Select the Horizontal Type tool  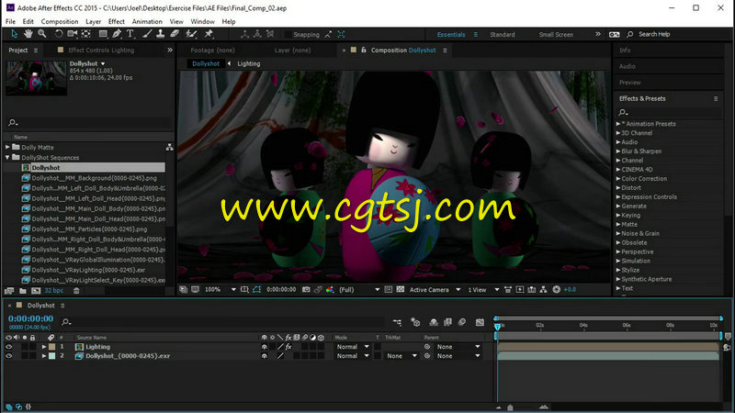click(x=130, y=34)
